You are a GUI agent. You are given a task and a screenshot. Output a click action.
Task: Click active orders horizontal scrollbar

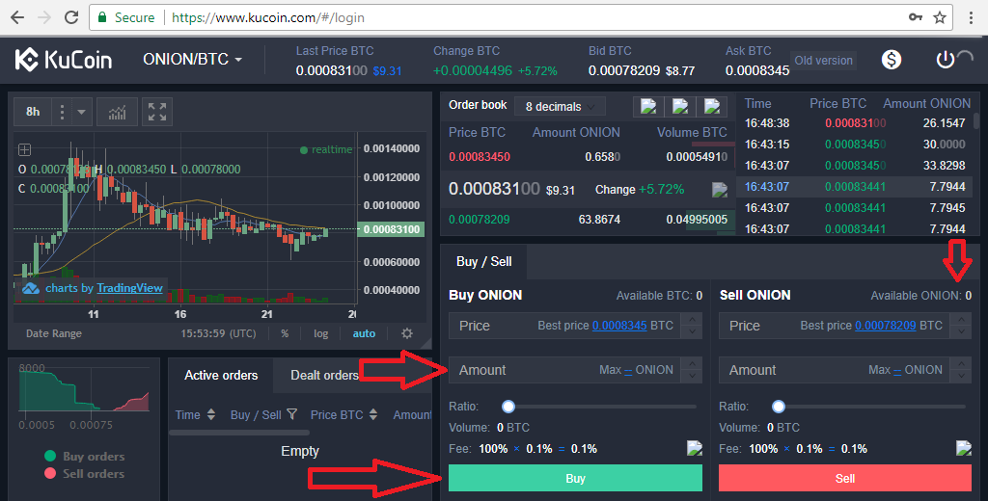tap(239, 433)
